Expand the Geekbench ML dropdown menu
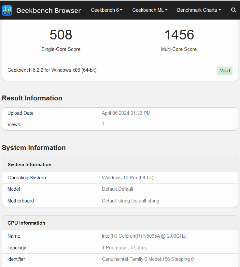The width and height of the screenshot is (240, 267). (150, 10)
